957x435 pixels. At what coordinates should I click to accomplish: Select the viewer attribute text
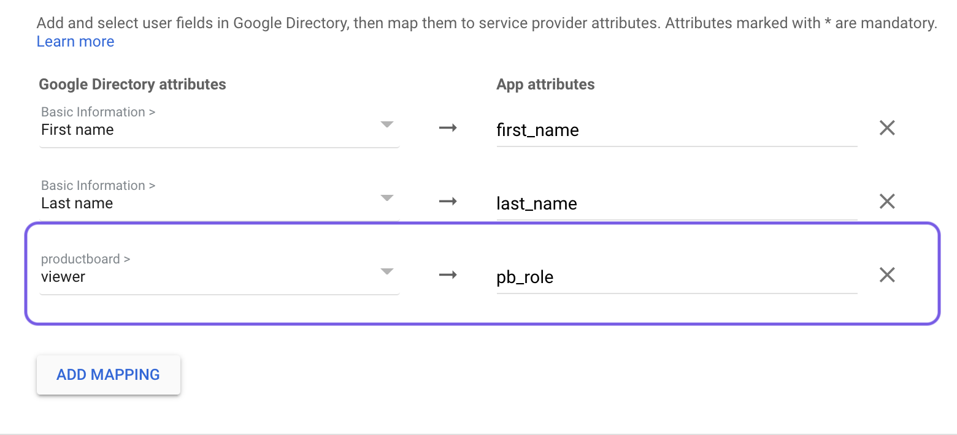[x=63, y=277]
